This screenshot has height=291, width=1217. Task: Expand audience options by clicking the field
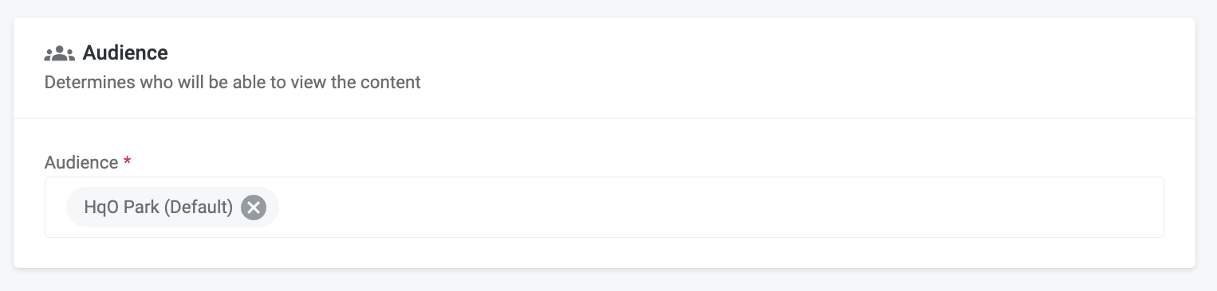[x=604, y=207]
